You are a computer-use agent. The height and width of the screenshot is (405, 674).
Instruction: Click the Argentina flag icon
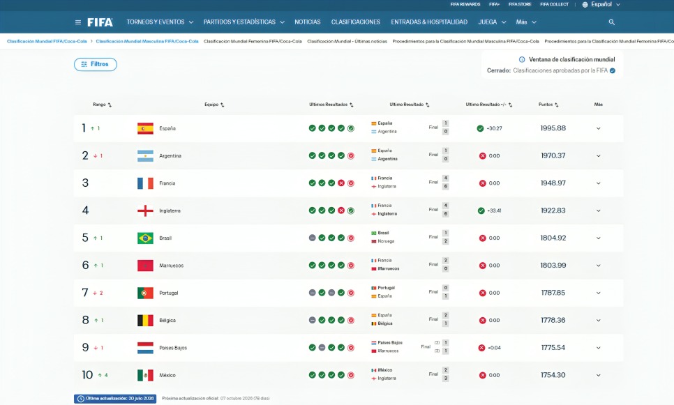coord(145,156)
